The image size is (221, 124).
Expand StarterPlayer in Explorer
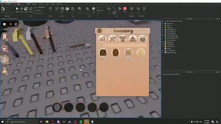point(163,46)
